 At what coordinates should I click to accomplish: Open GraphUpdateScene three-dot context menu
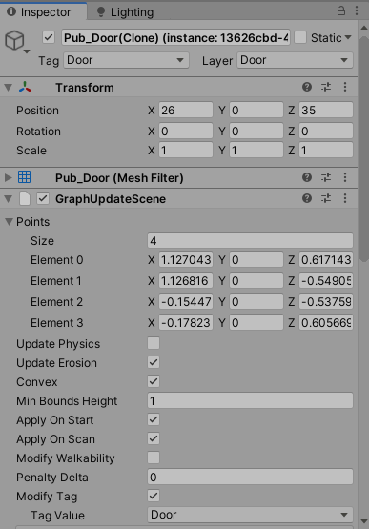345,198
